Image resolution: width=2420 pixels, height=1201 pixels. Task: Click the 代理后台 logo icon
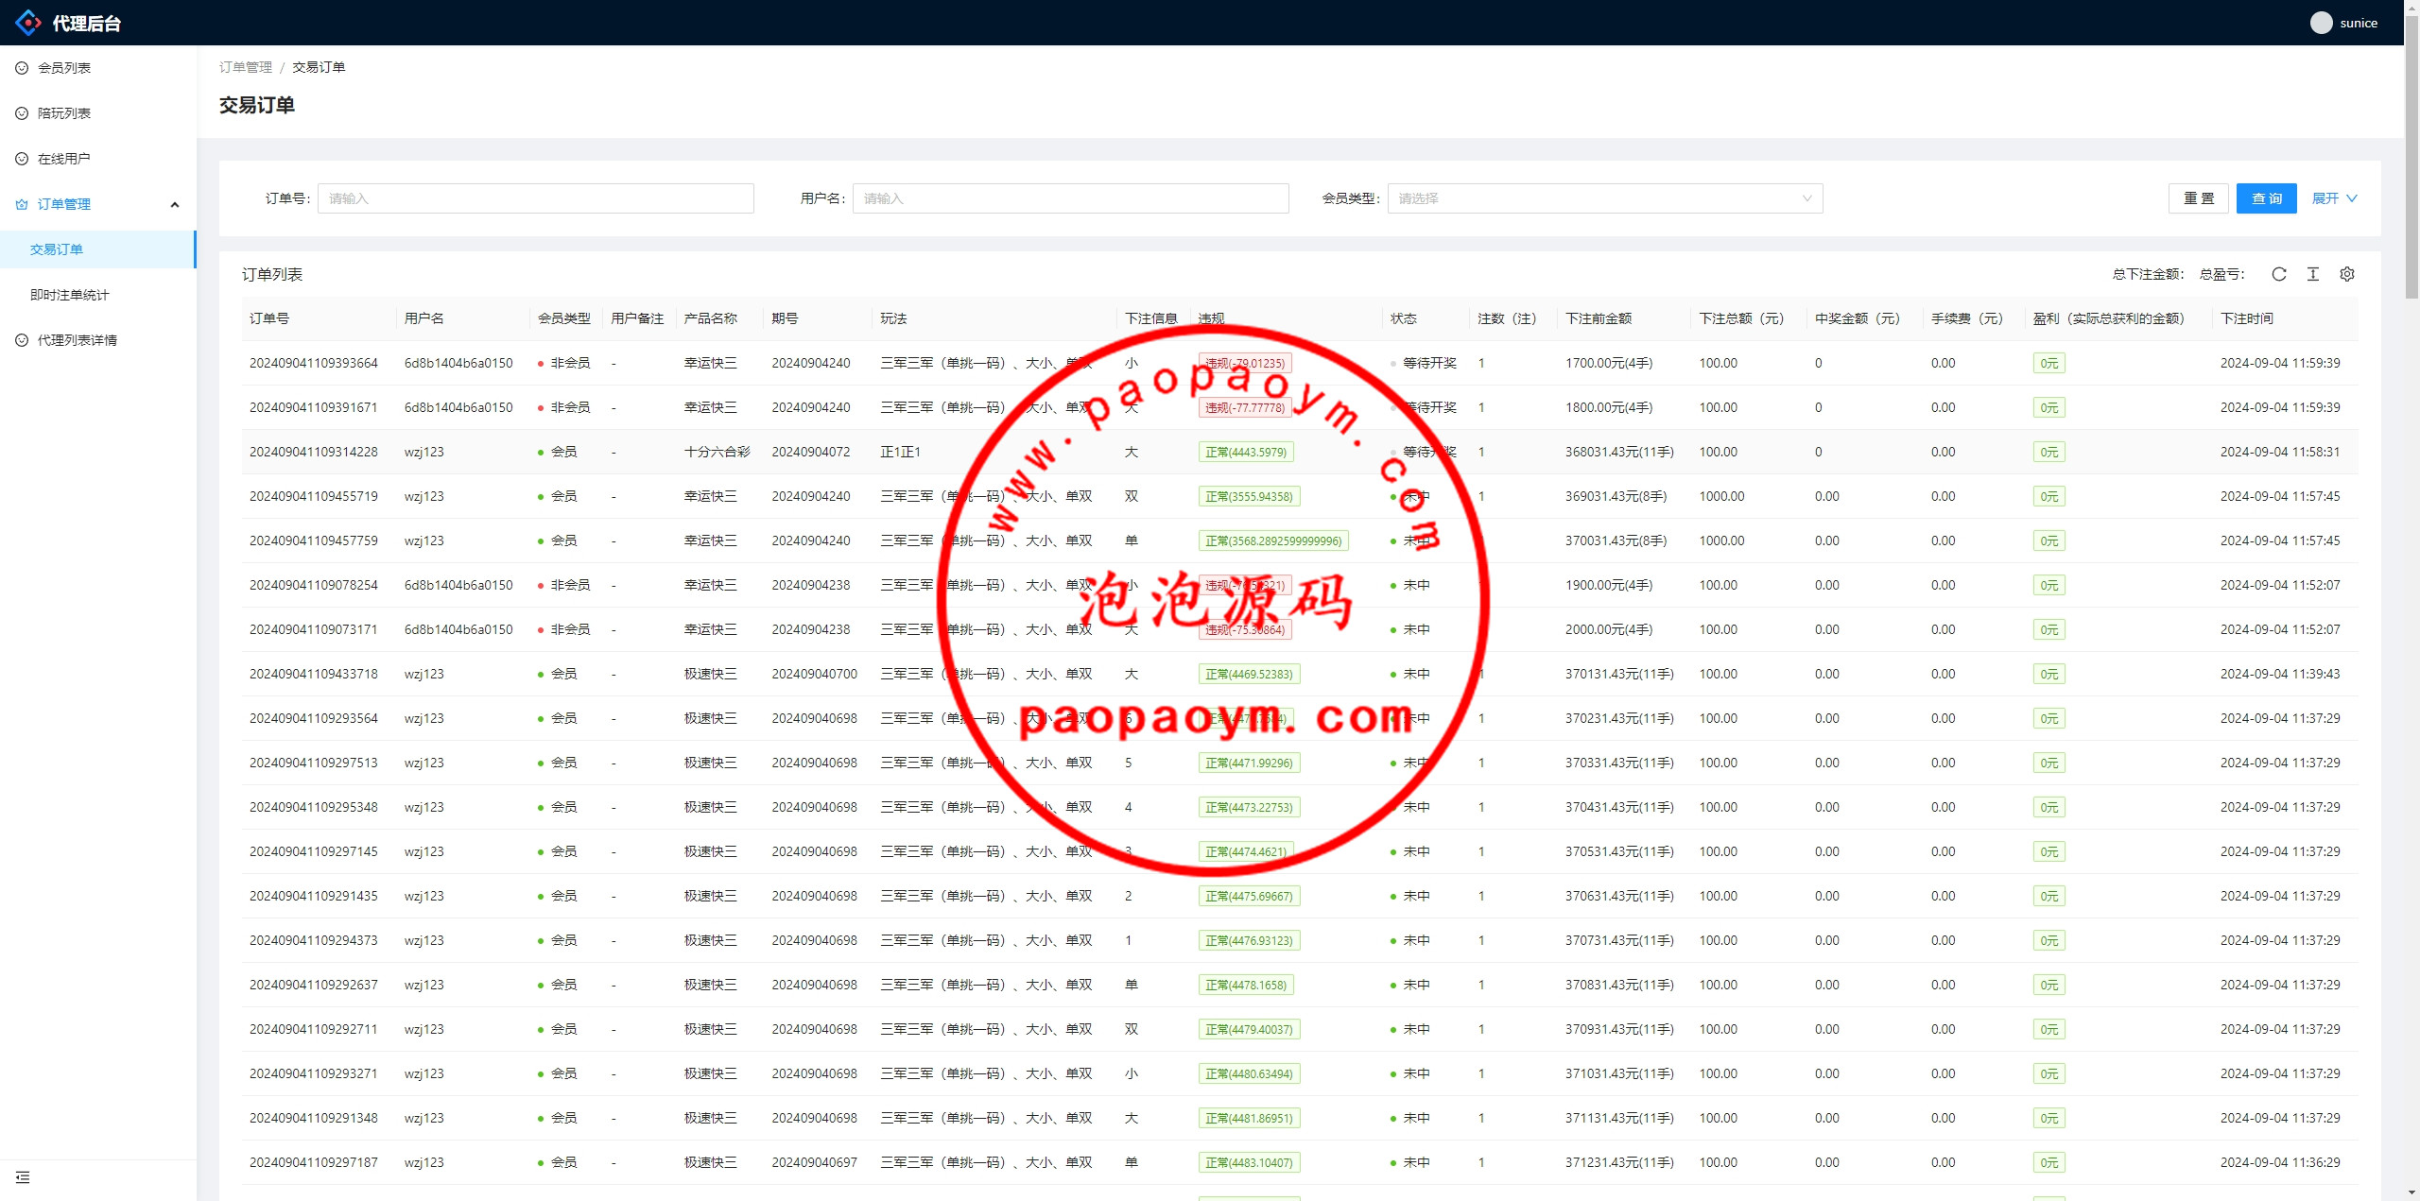[x=28, y=23]
